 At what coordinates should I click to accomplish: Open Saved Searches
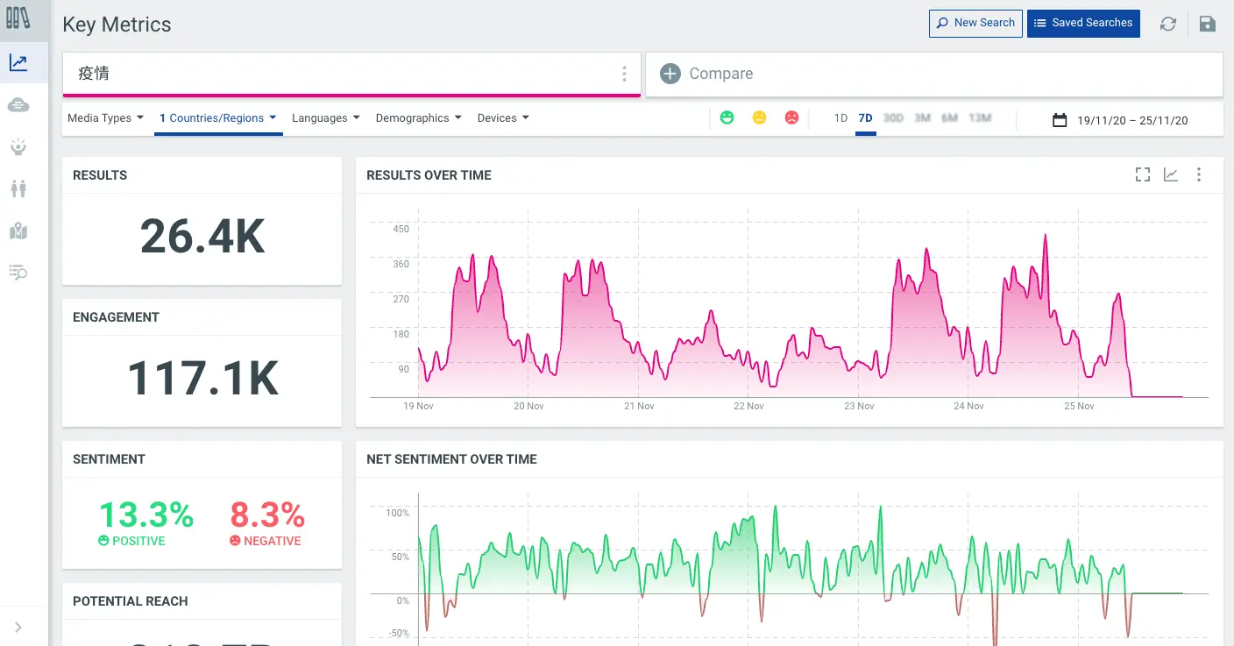pyautogui.click(x=1083, y=24)
